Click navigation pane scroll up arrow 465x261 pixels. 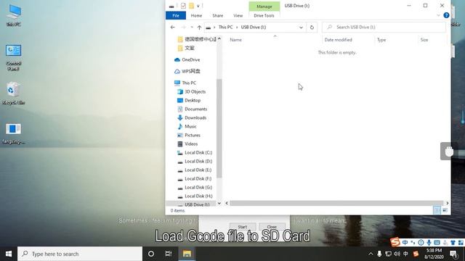pyautogui.click(x=219, y=38)
